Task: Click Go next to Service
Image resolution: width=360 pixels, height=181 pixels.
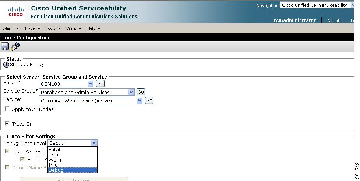Action: (149, 101)
